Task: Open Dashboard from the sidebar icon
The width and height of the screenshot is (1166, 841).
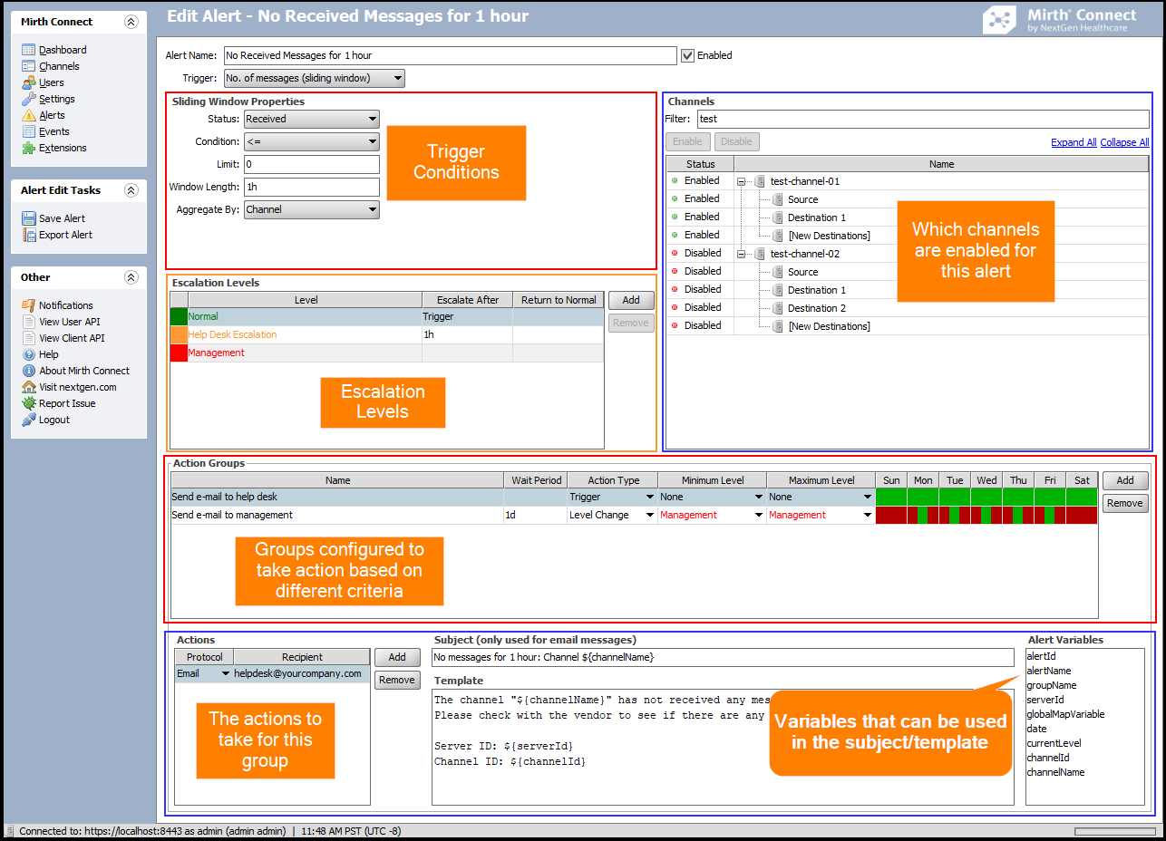Action: pos(28,50)
